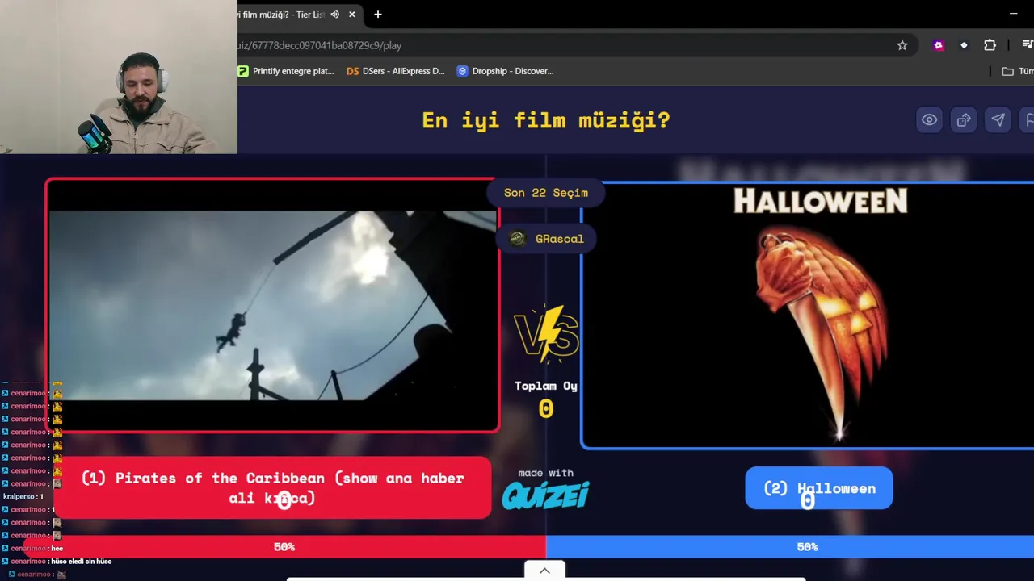Click the VS lightning emblem
The height and width of the screenshot is (581, 1034).
(x=546, y=334)
